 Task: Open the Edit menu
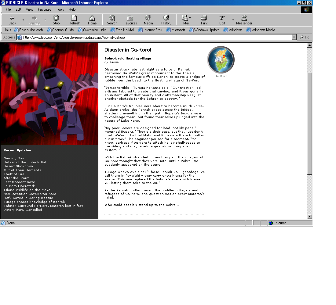pos(18,9)
